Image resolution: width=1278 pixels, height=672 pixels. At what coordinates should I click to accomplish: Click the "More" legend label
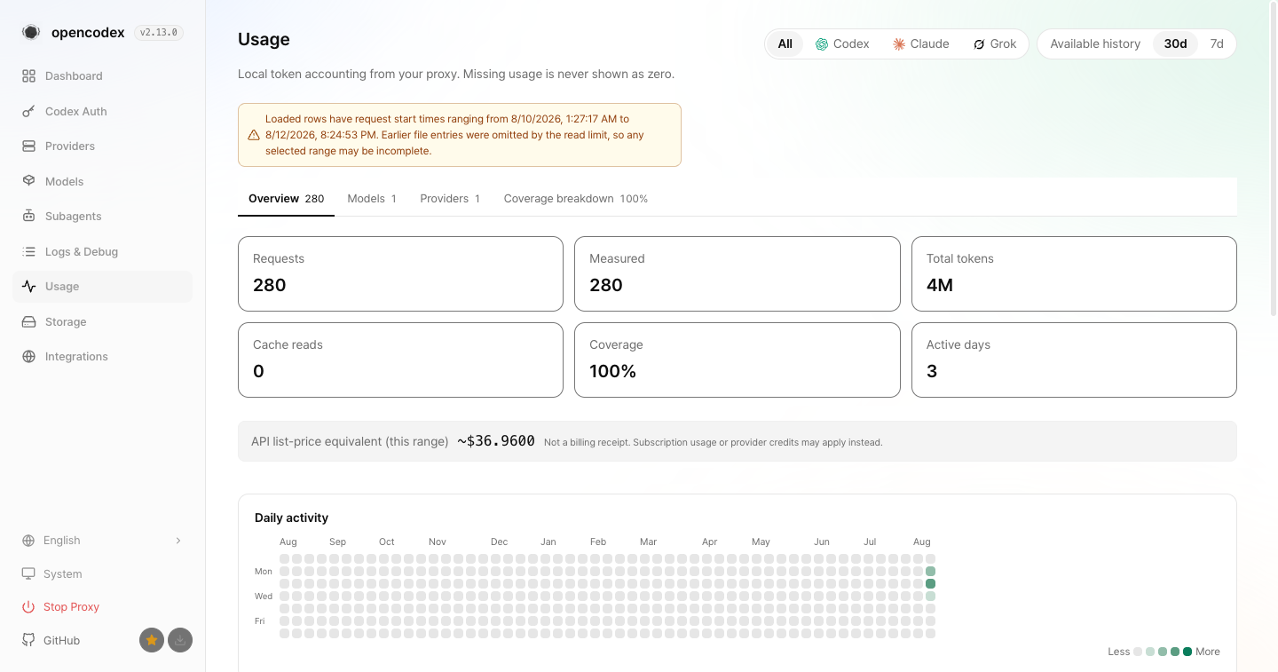1208,652
